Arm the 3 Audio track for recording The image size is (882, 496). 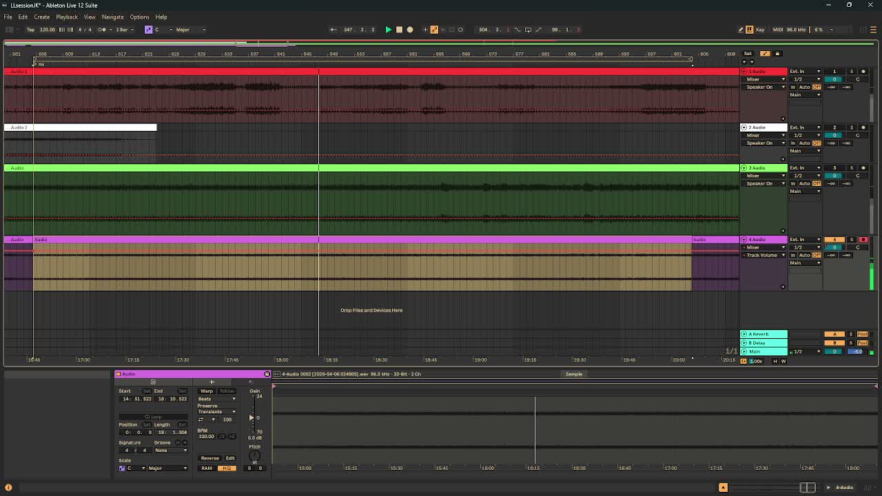point(863,168)
